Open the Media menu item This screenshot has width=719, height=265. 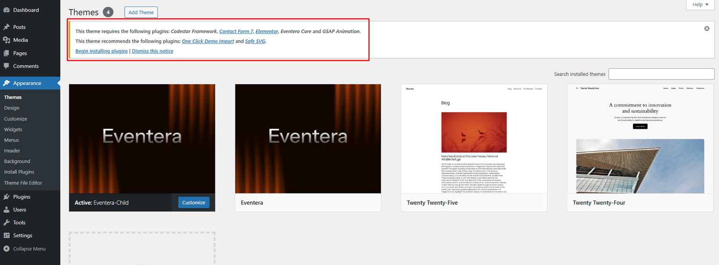(x=21, y=40)
